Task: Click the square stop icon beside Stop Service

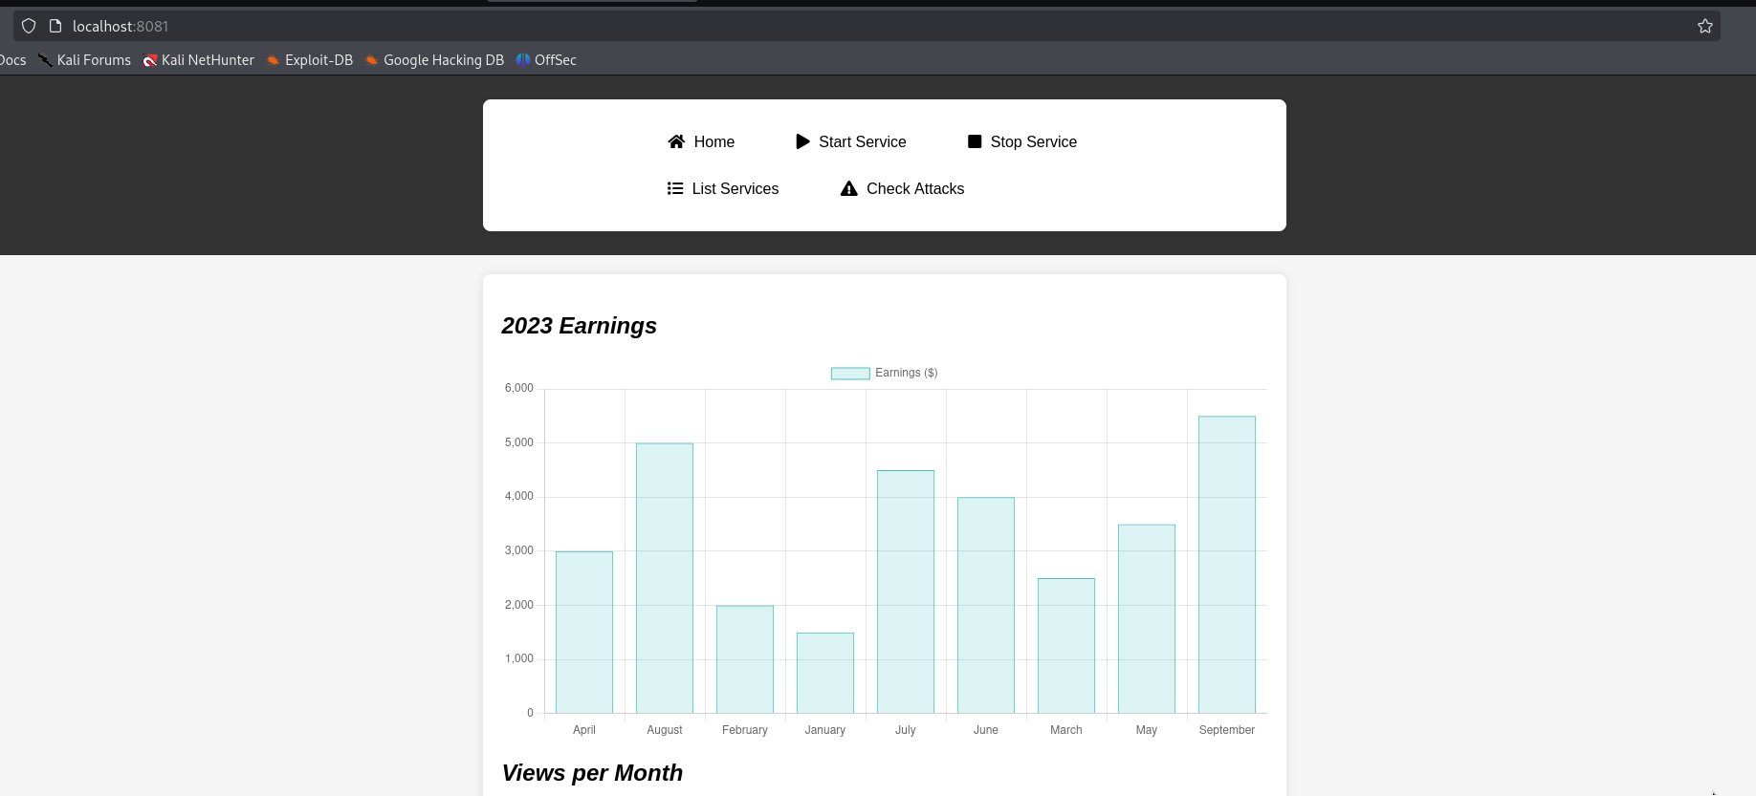Action: [x=975, y=141]
